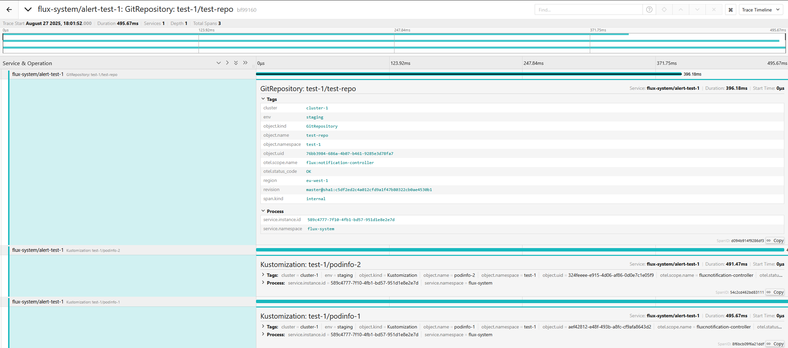Go to previous search result arrow
This screenshot has height=348, width=788.
pos(681,10)
